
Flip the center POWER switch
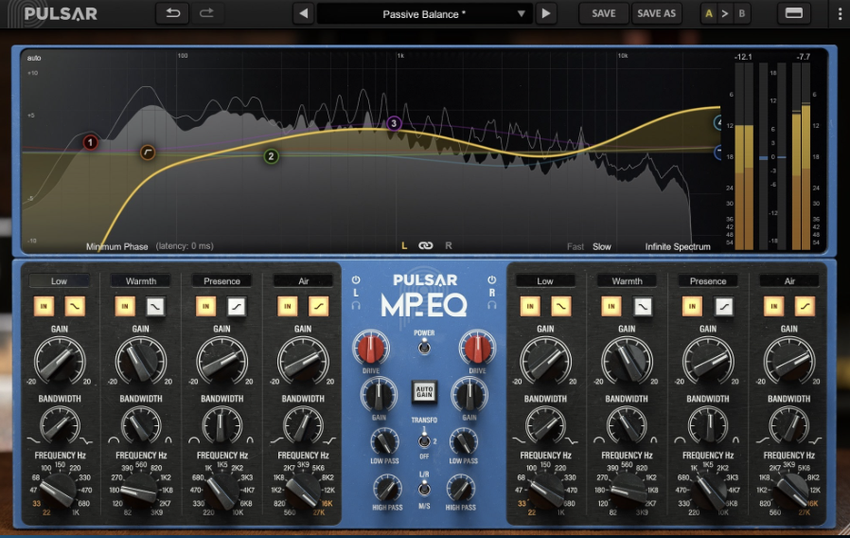424,347
